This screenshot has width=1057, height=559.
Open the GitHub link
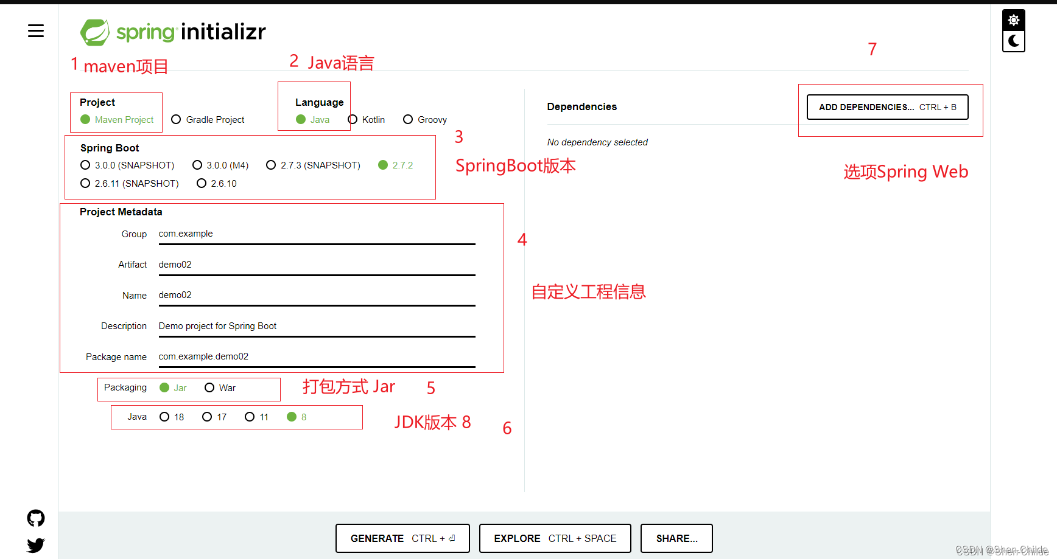point(35,518)
